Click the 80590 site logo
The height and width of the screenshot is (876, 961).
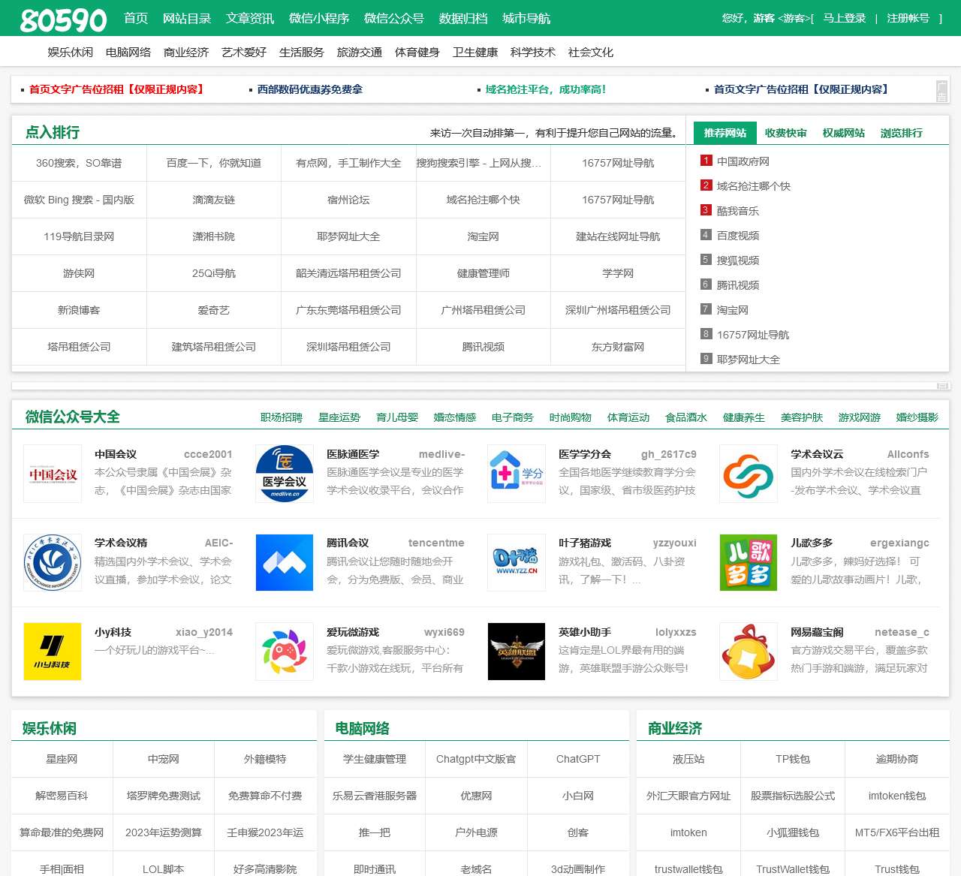point(64,20)
